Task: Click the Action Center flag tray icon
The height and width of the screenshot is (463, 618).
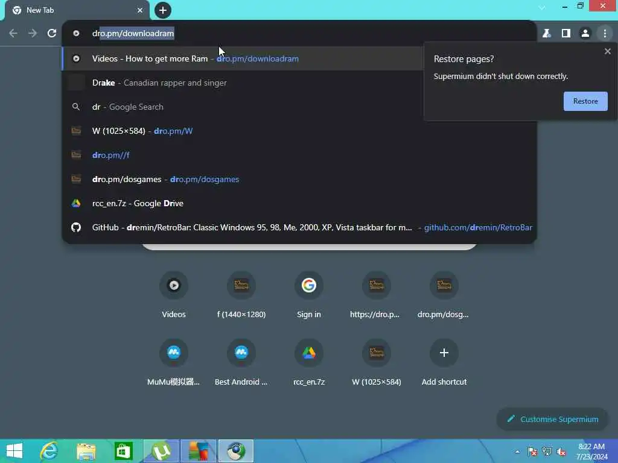Action: pyautogui.click(x=532, y=452)
